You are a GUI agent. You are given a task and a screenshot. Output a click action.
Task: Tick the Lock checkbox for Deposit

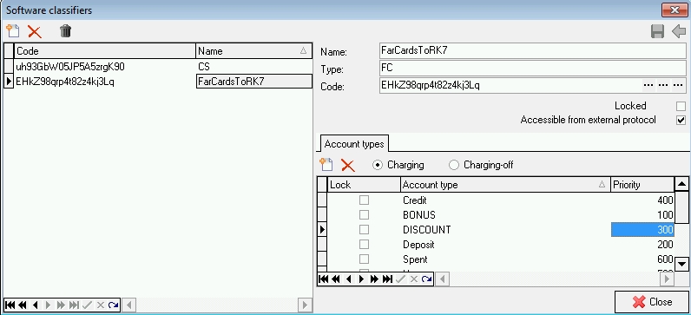364,245
